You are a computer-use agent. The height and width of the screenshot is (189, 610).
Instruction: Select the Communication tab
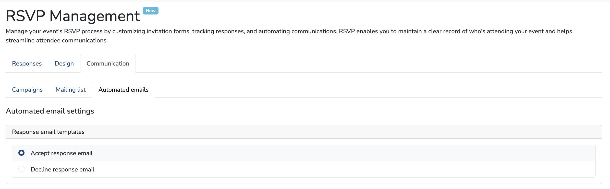pos(108,64)
